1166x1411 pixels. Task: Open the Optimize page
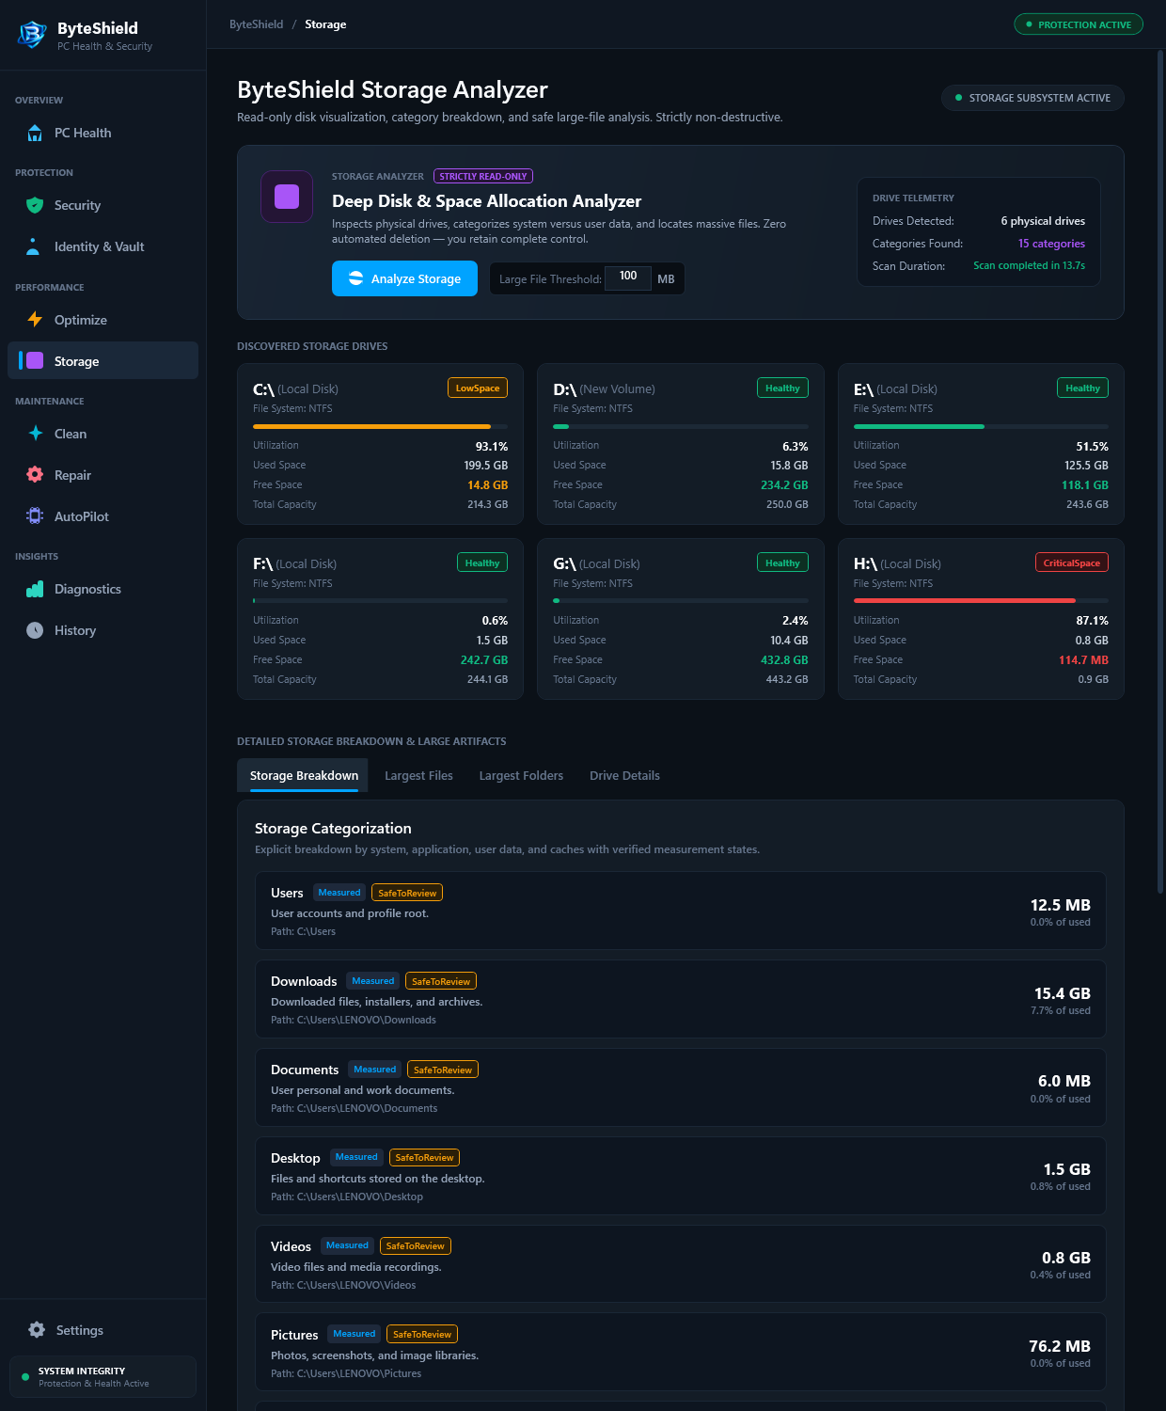coord(102,320)
